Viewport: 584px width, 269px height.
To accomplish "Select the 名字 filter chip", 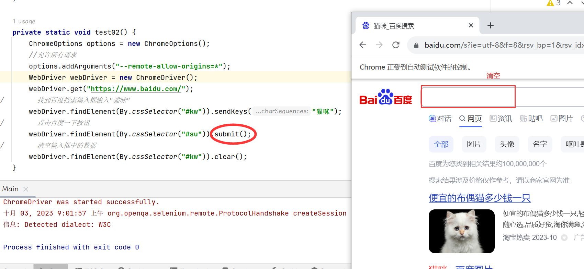I will point(540,144).
